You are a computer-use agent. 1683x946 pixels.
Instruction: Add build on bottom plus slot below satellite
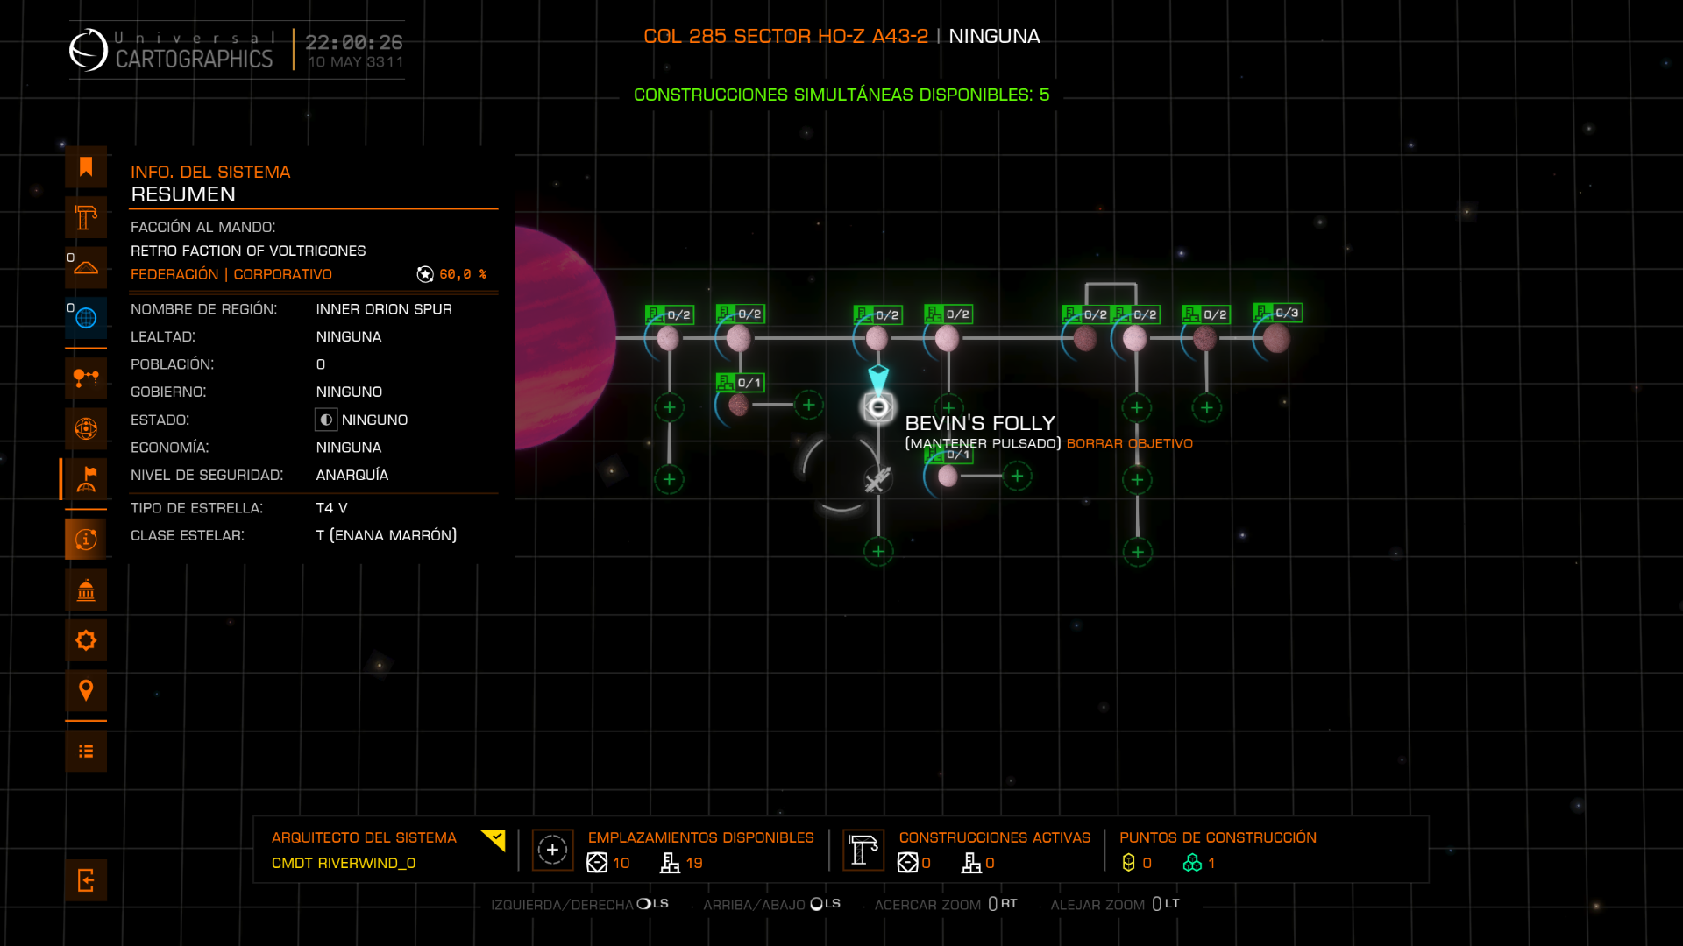878,552
